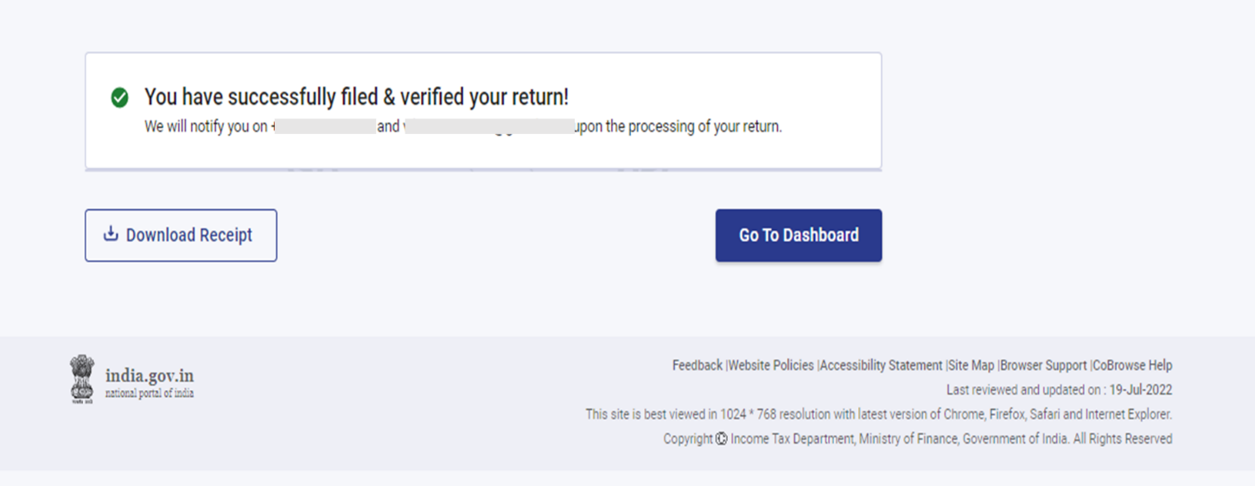Open the Feedback footer link
Viewport: 1255px width, 486px height.
tap(698, 366)
